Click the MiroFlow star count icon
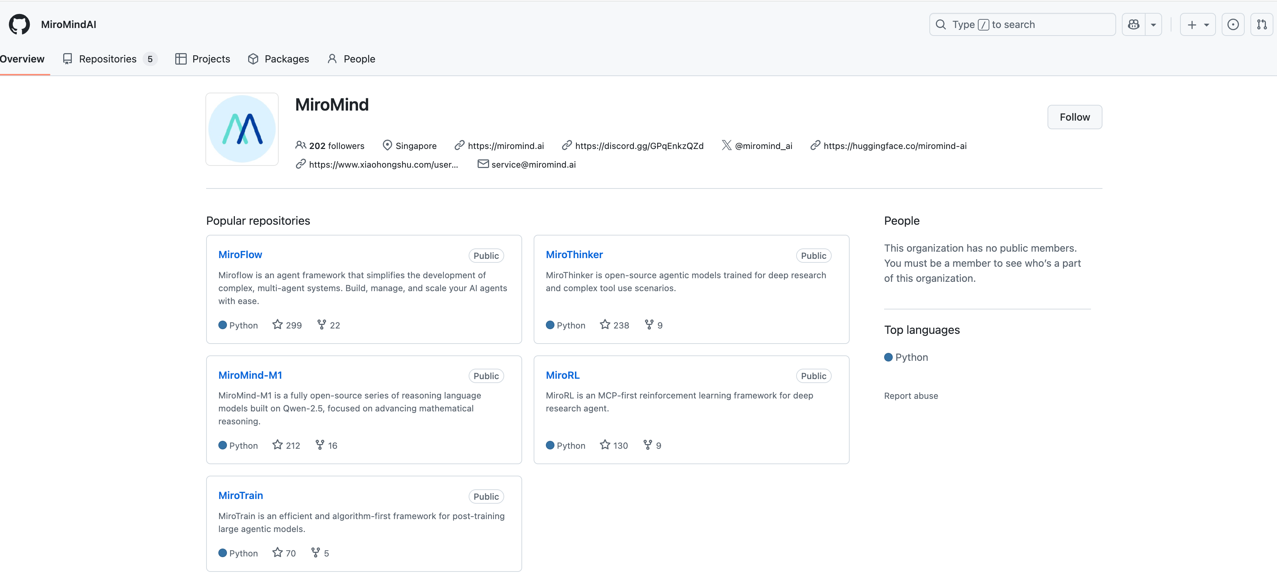1277x583 pixels. (x=278, y=325)
